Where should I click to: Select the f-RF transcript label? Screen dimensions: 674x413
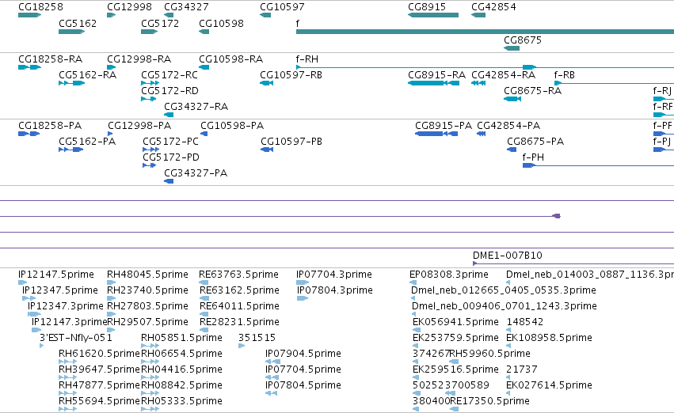pyautogui.click(x=663, y=107)
